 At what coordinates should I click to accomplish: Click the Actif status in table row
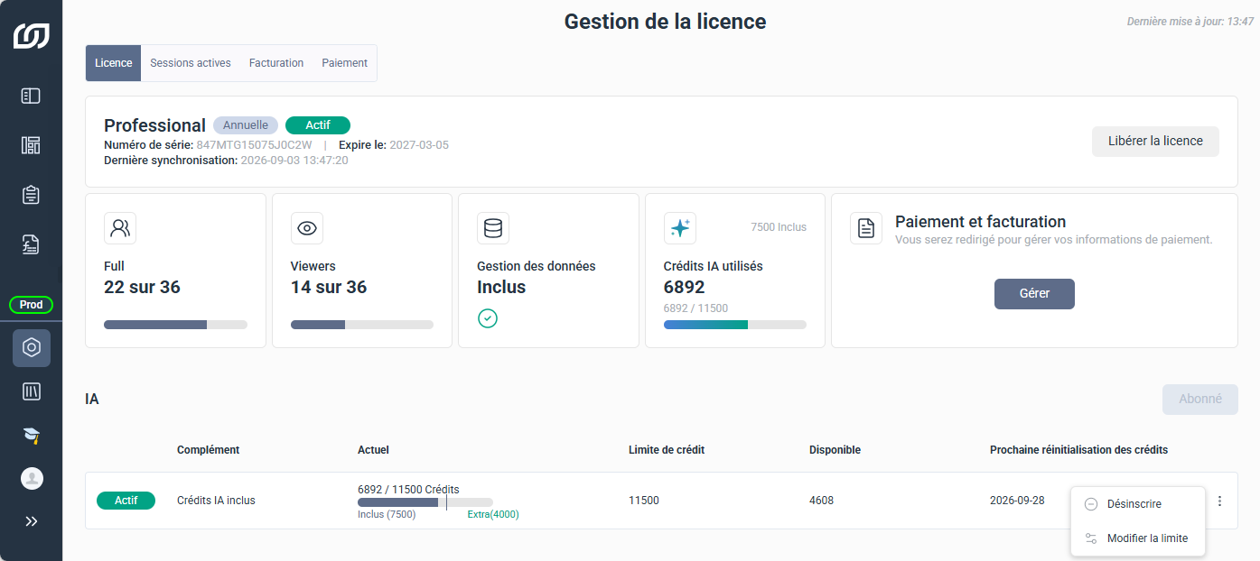point(126,501)
